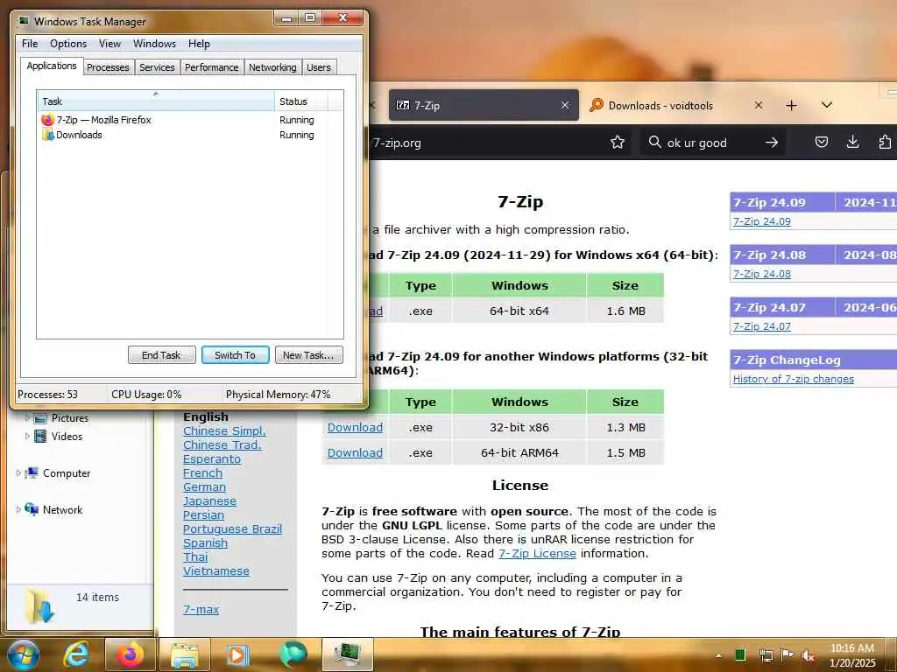
Task: Click the Firefox icon beside the 7-Zip task
Action: pos(47,120)
